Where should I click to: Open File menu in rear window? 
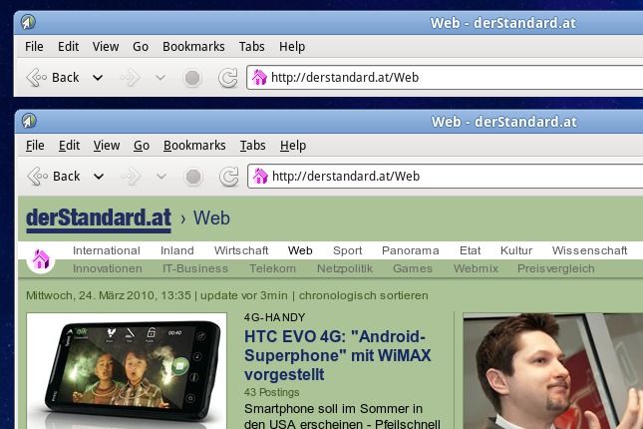(x=34, y=46)
